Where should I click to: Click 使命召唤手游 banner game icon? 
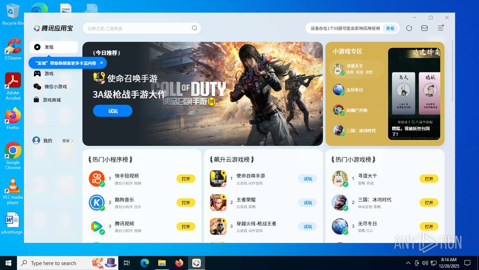click(99, 78)
